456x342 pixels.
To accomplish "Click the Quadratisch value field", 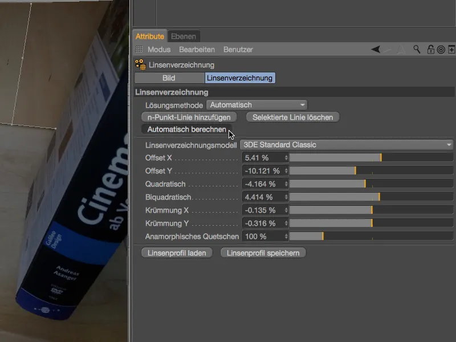I will click(x=263, y=184).
